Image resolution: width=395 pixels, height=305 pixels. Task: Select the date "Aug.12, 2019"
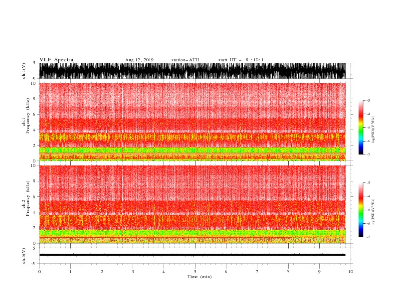139,60
